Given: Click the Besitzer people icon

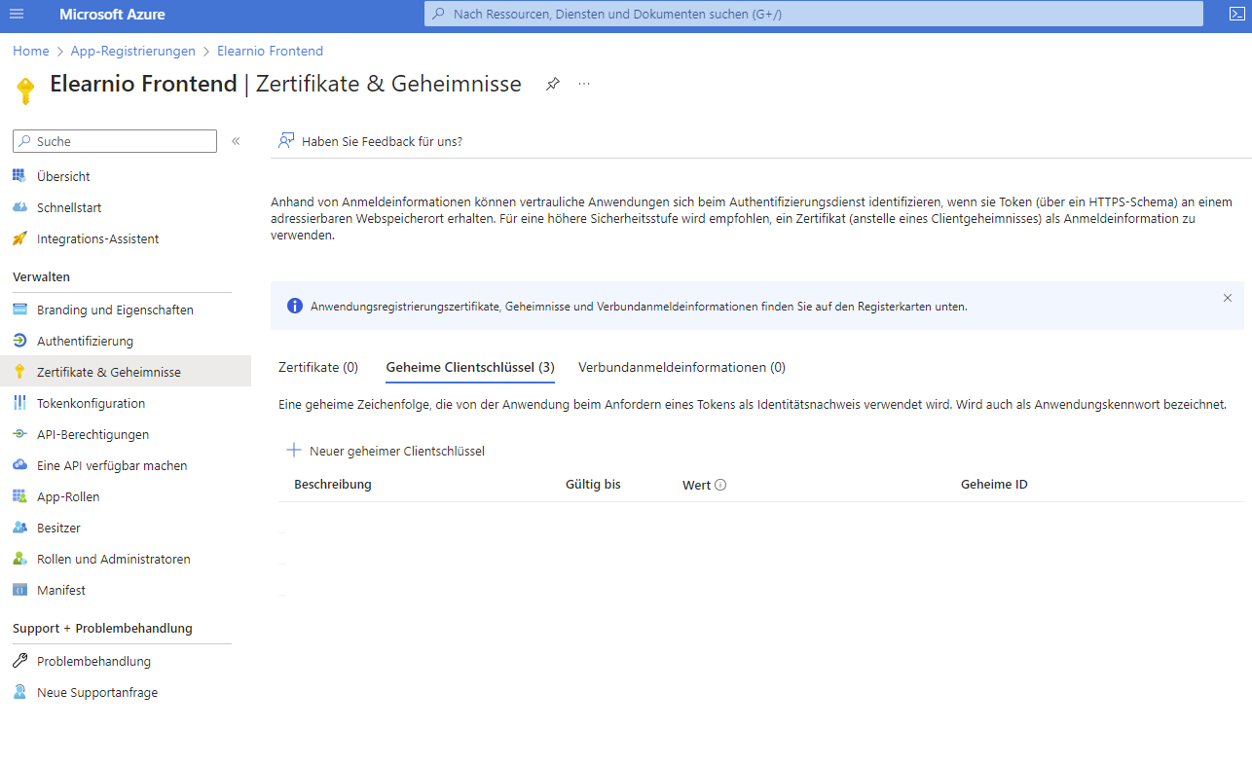Looking at the screenshot, I should [19, 528].
